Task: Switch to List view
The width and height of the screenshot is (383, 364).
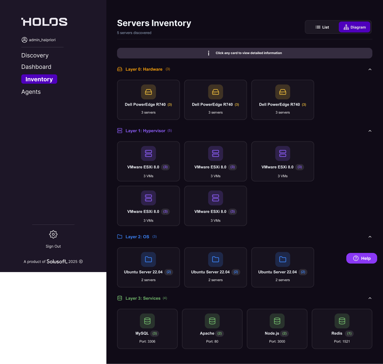Action: coord(322,27)
